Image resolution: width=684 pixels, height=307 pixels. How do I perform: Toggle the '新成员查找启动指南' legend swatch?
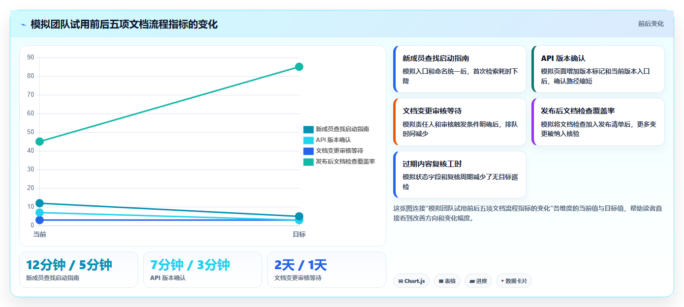(308, 129)
